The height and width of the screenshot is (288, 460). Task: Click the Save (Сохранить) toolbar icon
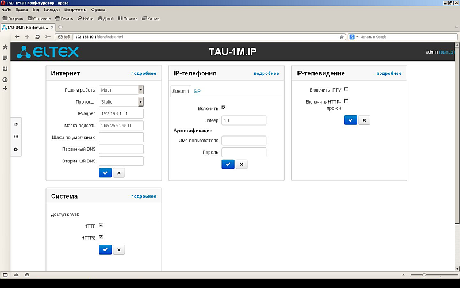pyautogui.click(x=39, y=18)
